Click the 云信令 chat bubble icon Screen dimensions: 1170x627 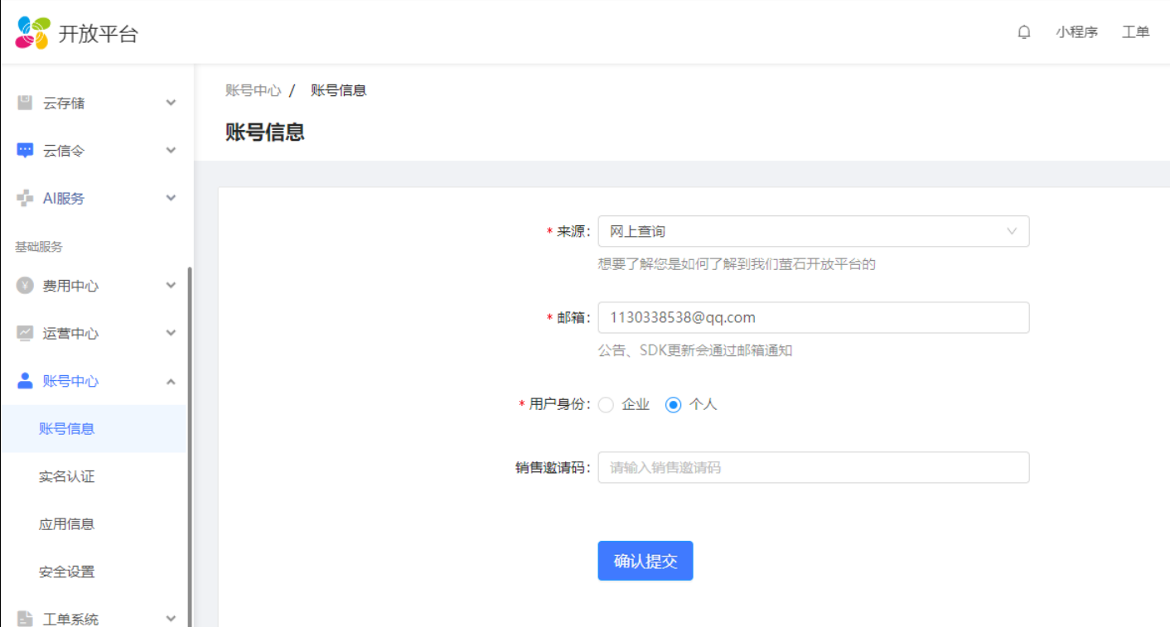25,151
